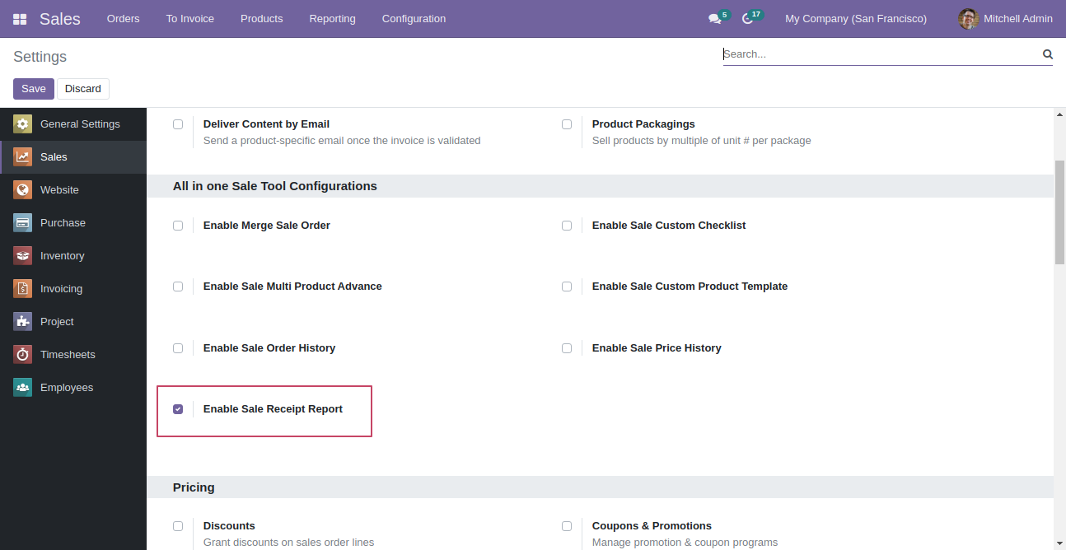
Task: Click the Inventory box icon
Action: [x=23, y=256]
